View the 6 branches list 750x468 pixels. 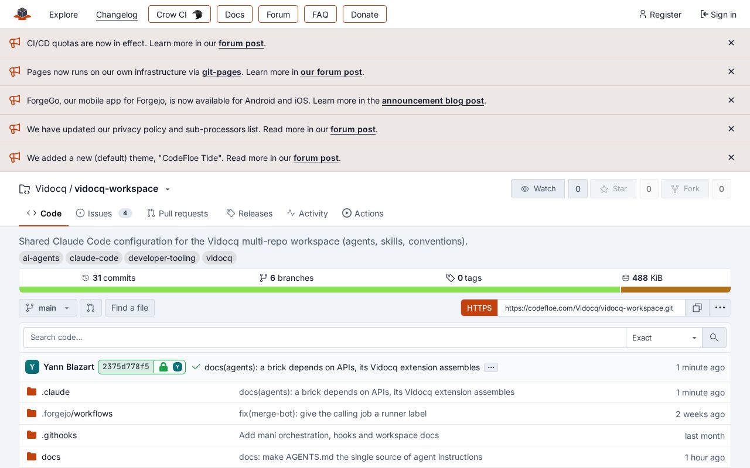click(287, 278)
